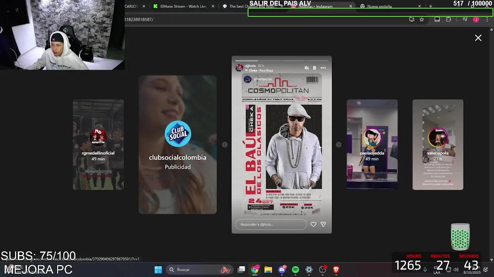Open the djjhota profile avatar
Image resolution: width=494 pixels, height=277 pixels.
(239, 68)
